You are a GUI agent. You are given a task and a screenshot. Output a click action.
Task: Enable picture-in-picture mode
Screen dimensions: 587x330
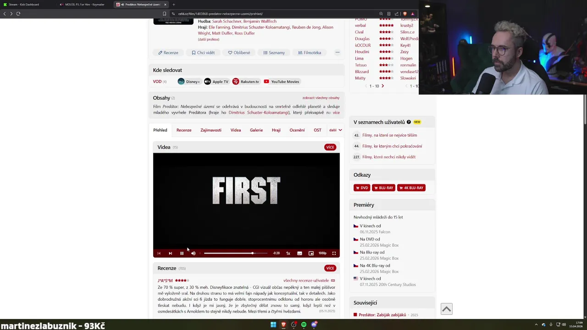coord(311,253)
